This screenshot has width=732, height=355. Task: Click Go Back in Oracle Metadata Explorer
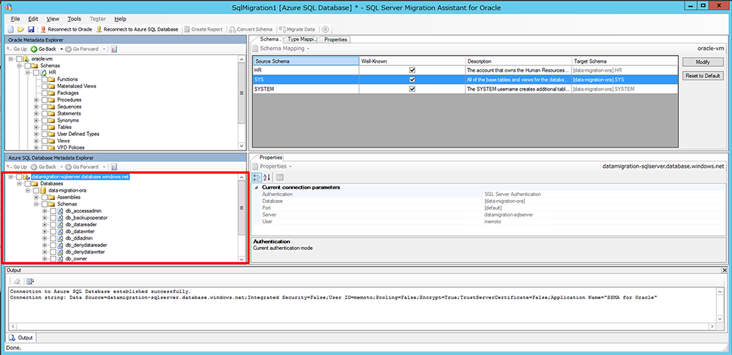(x=44, y=48)
